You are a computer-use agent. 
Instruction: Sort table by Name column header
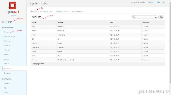(34, 22)
